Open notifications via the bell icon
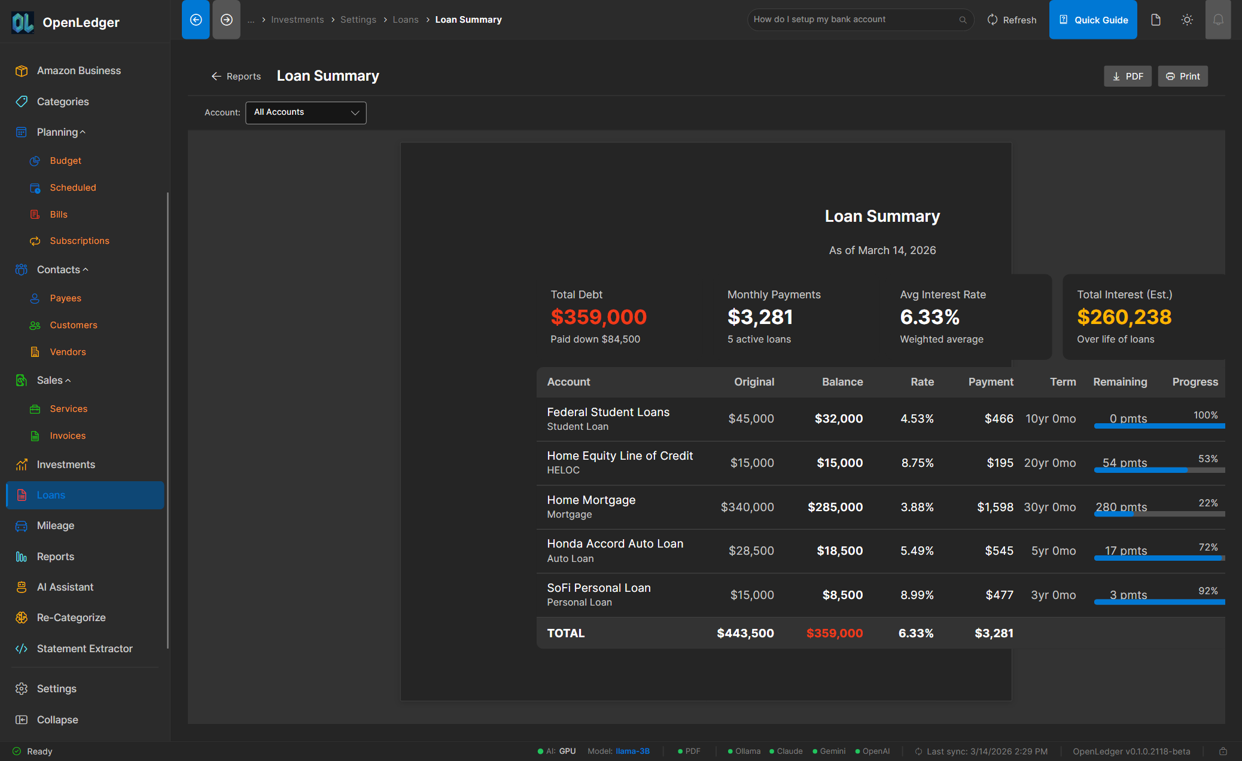The height and width of the screenshot is (761, 1242). tap(1218, 19)
